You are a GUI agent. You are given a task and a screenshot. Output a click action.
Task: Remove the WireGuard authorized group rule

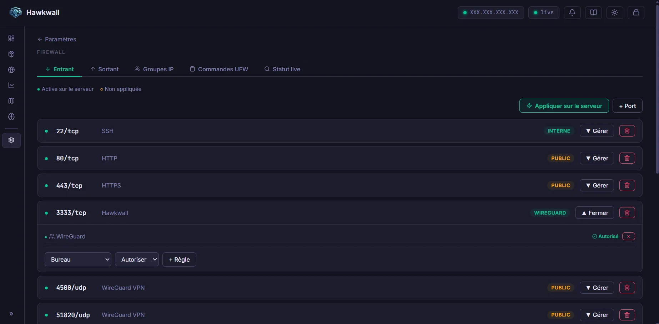629,236
